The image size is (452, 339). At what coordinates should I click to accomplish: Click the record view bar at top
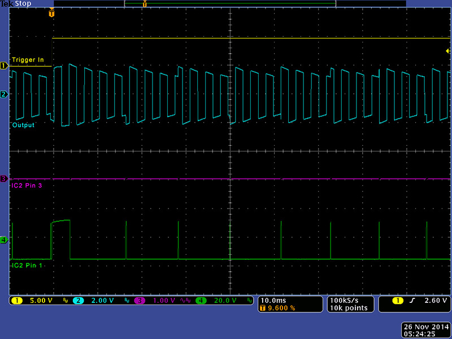[229, 3]
